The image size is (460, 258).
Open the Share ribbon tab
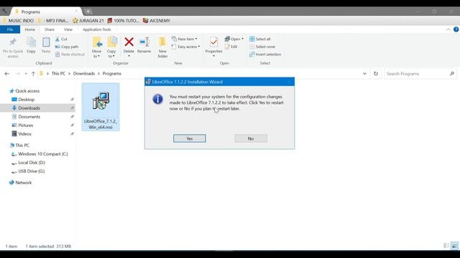pyautogui.click(x=50, y=29)
